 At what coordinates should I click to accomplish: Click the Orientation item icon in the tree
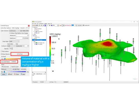[36, 29]
